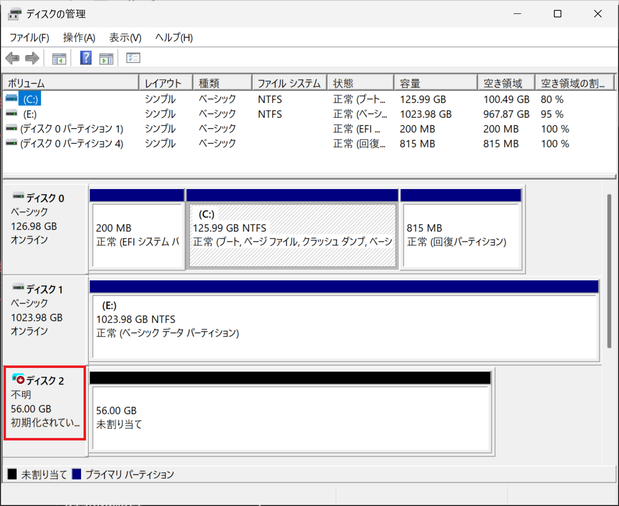
Task: Click the Back arrow toolbar icon
Action: coord(12,59)
